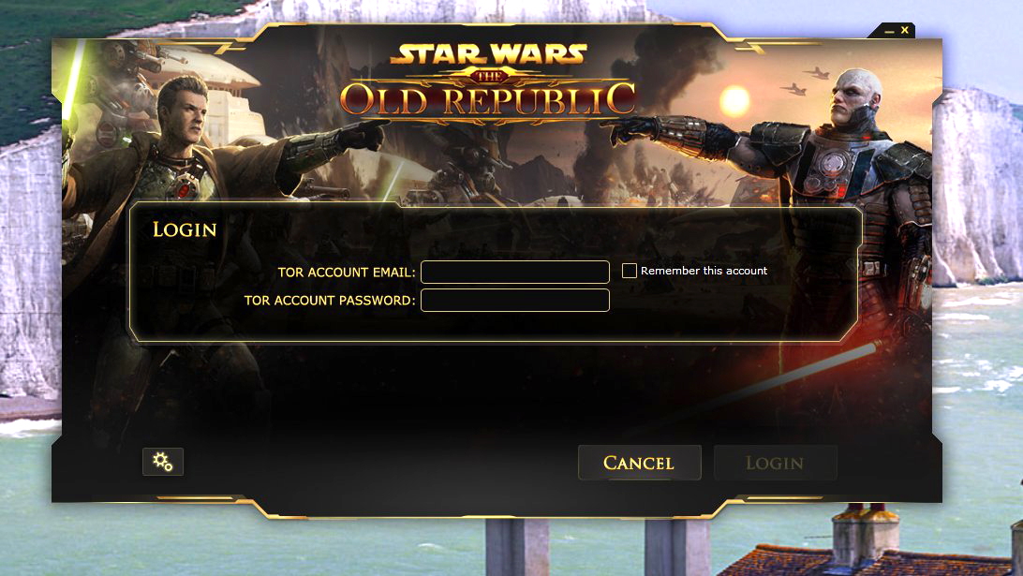This screenshot has height=576, width=1023.
Task: Click the LOGIN panel heading
Action: click(185, 229)
